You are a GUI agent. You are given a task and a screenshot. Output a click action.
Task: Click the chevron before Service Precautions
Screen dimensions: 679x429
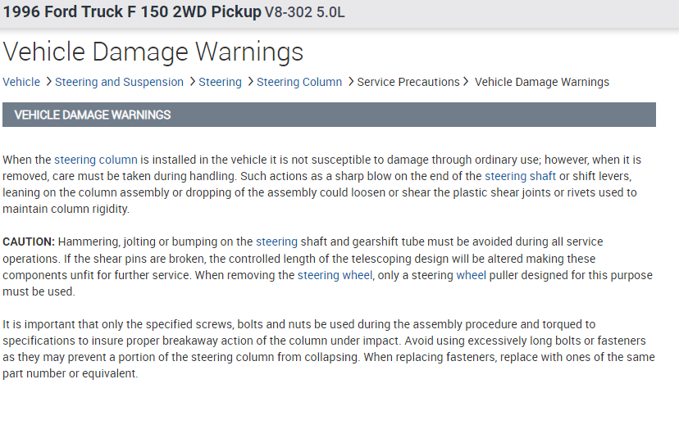(350, 82)
